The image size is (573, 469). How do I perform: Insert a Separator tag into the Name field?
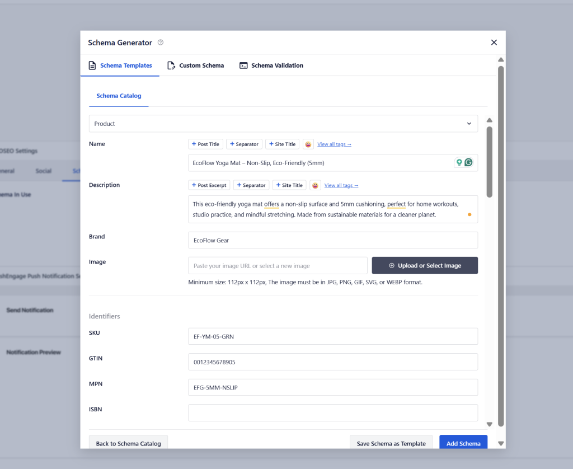pyautogui.click(x=244, y=144)
